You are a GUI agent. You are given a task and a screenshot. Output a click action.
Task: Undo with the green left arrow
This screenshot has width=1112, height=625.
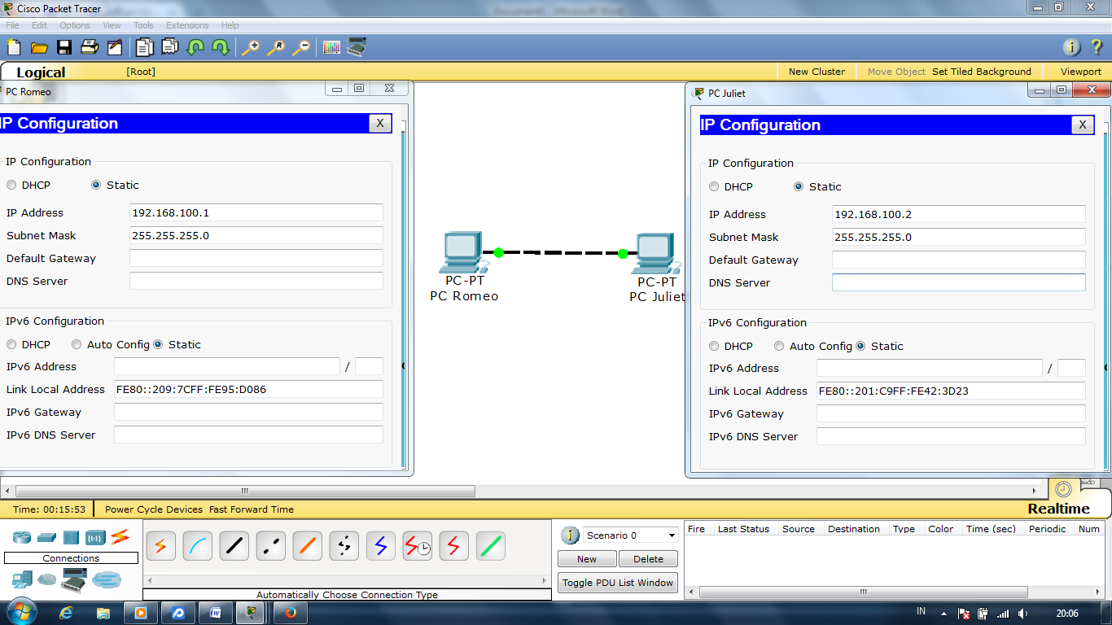[195, 47]
